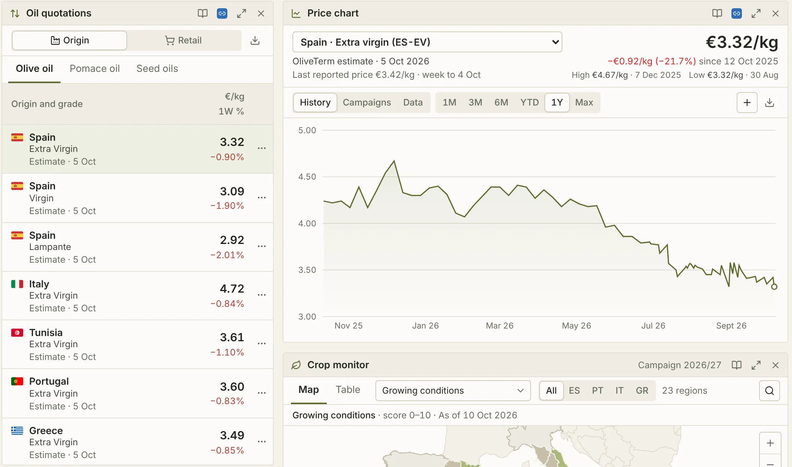
Task: Open more options for Italy Extra Virgin row
Action: (x=262, y=295)
